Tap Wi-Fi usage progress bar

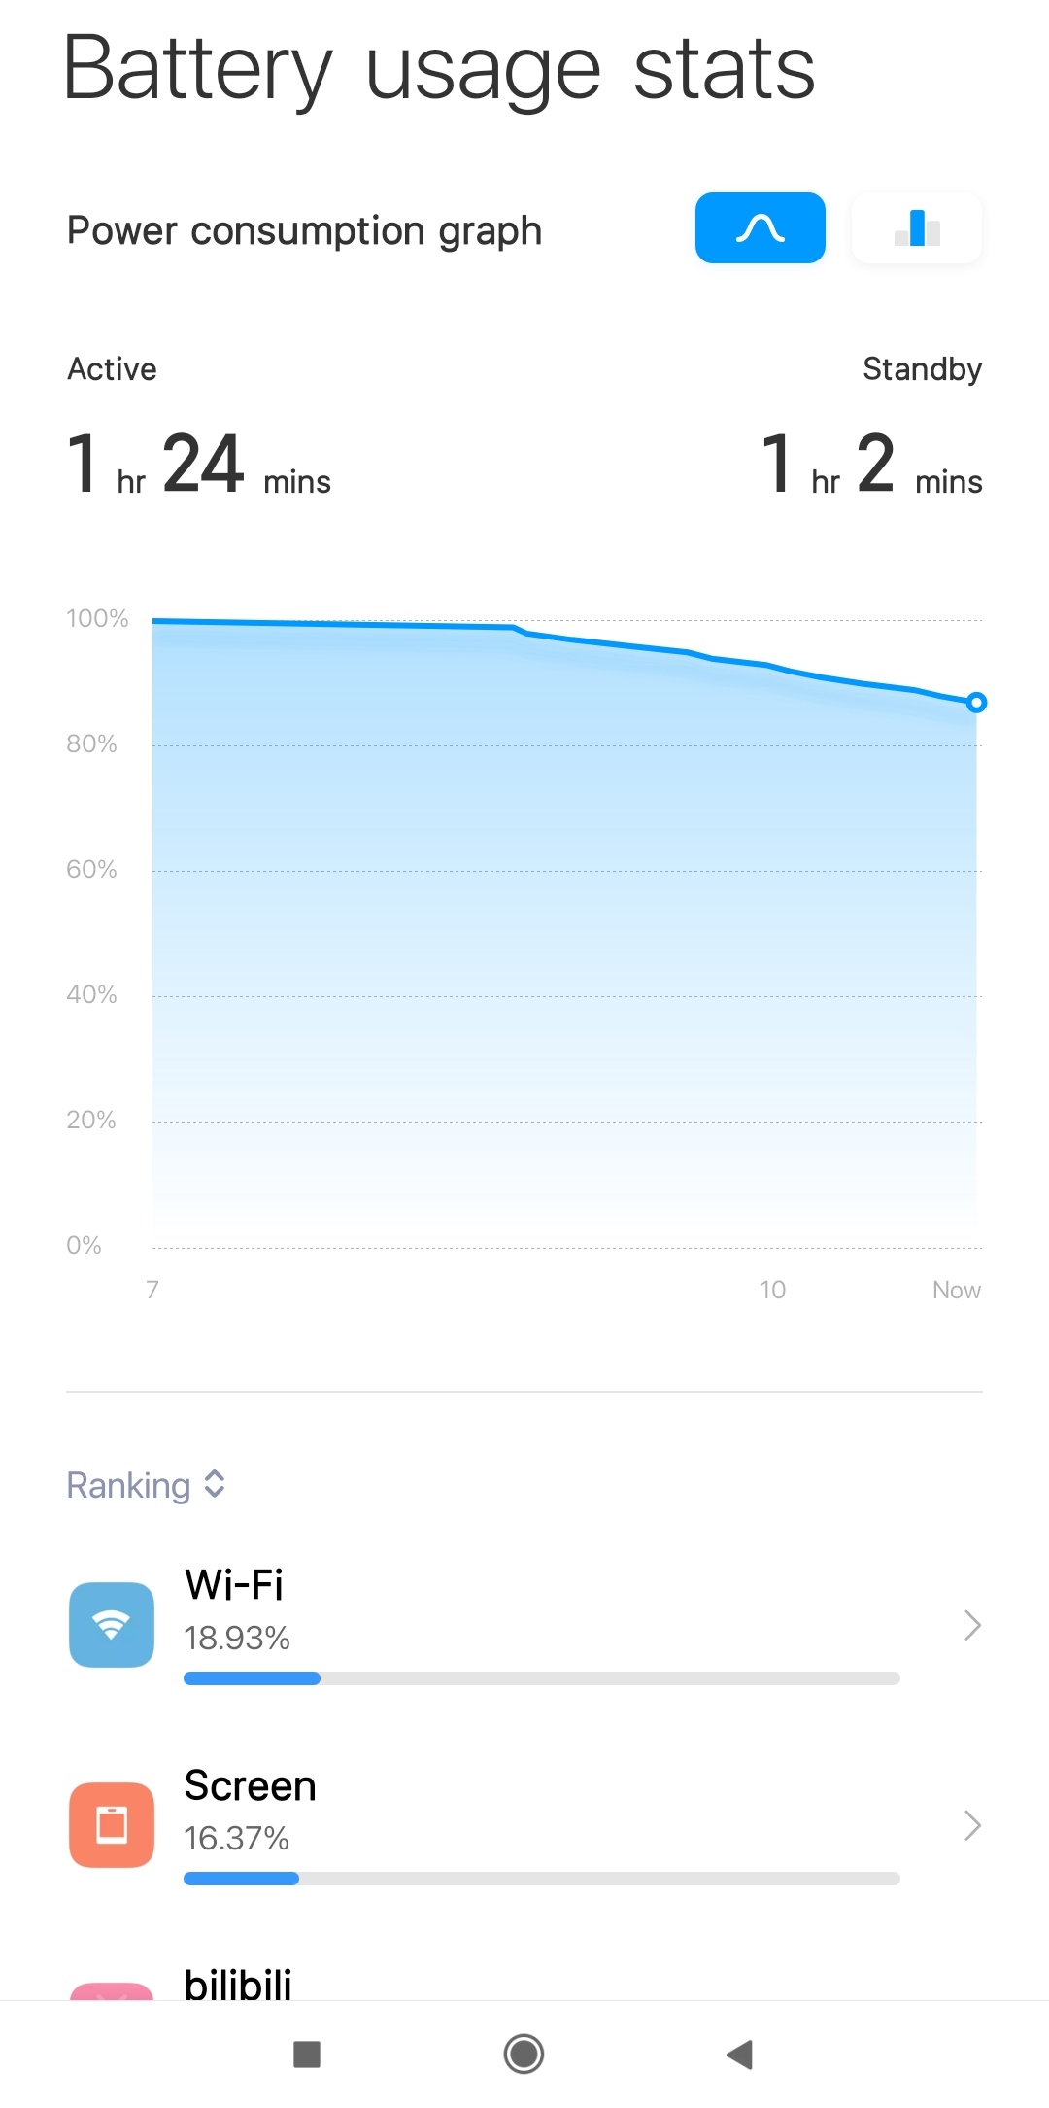coord(542,1678)
